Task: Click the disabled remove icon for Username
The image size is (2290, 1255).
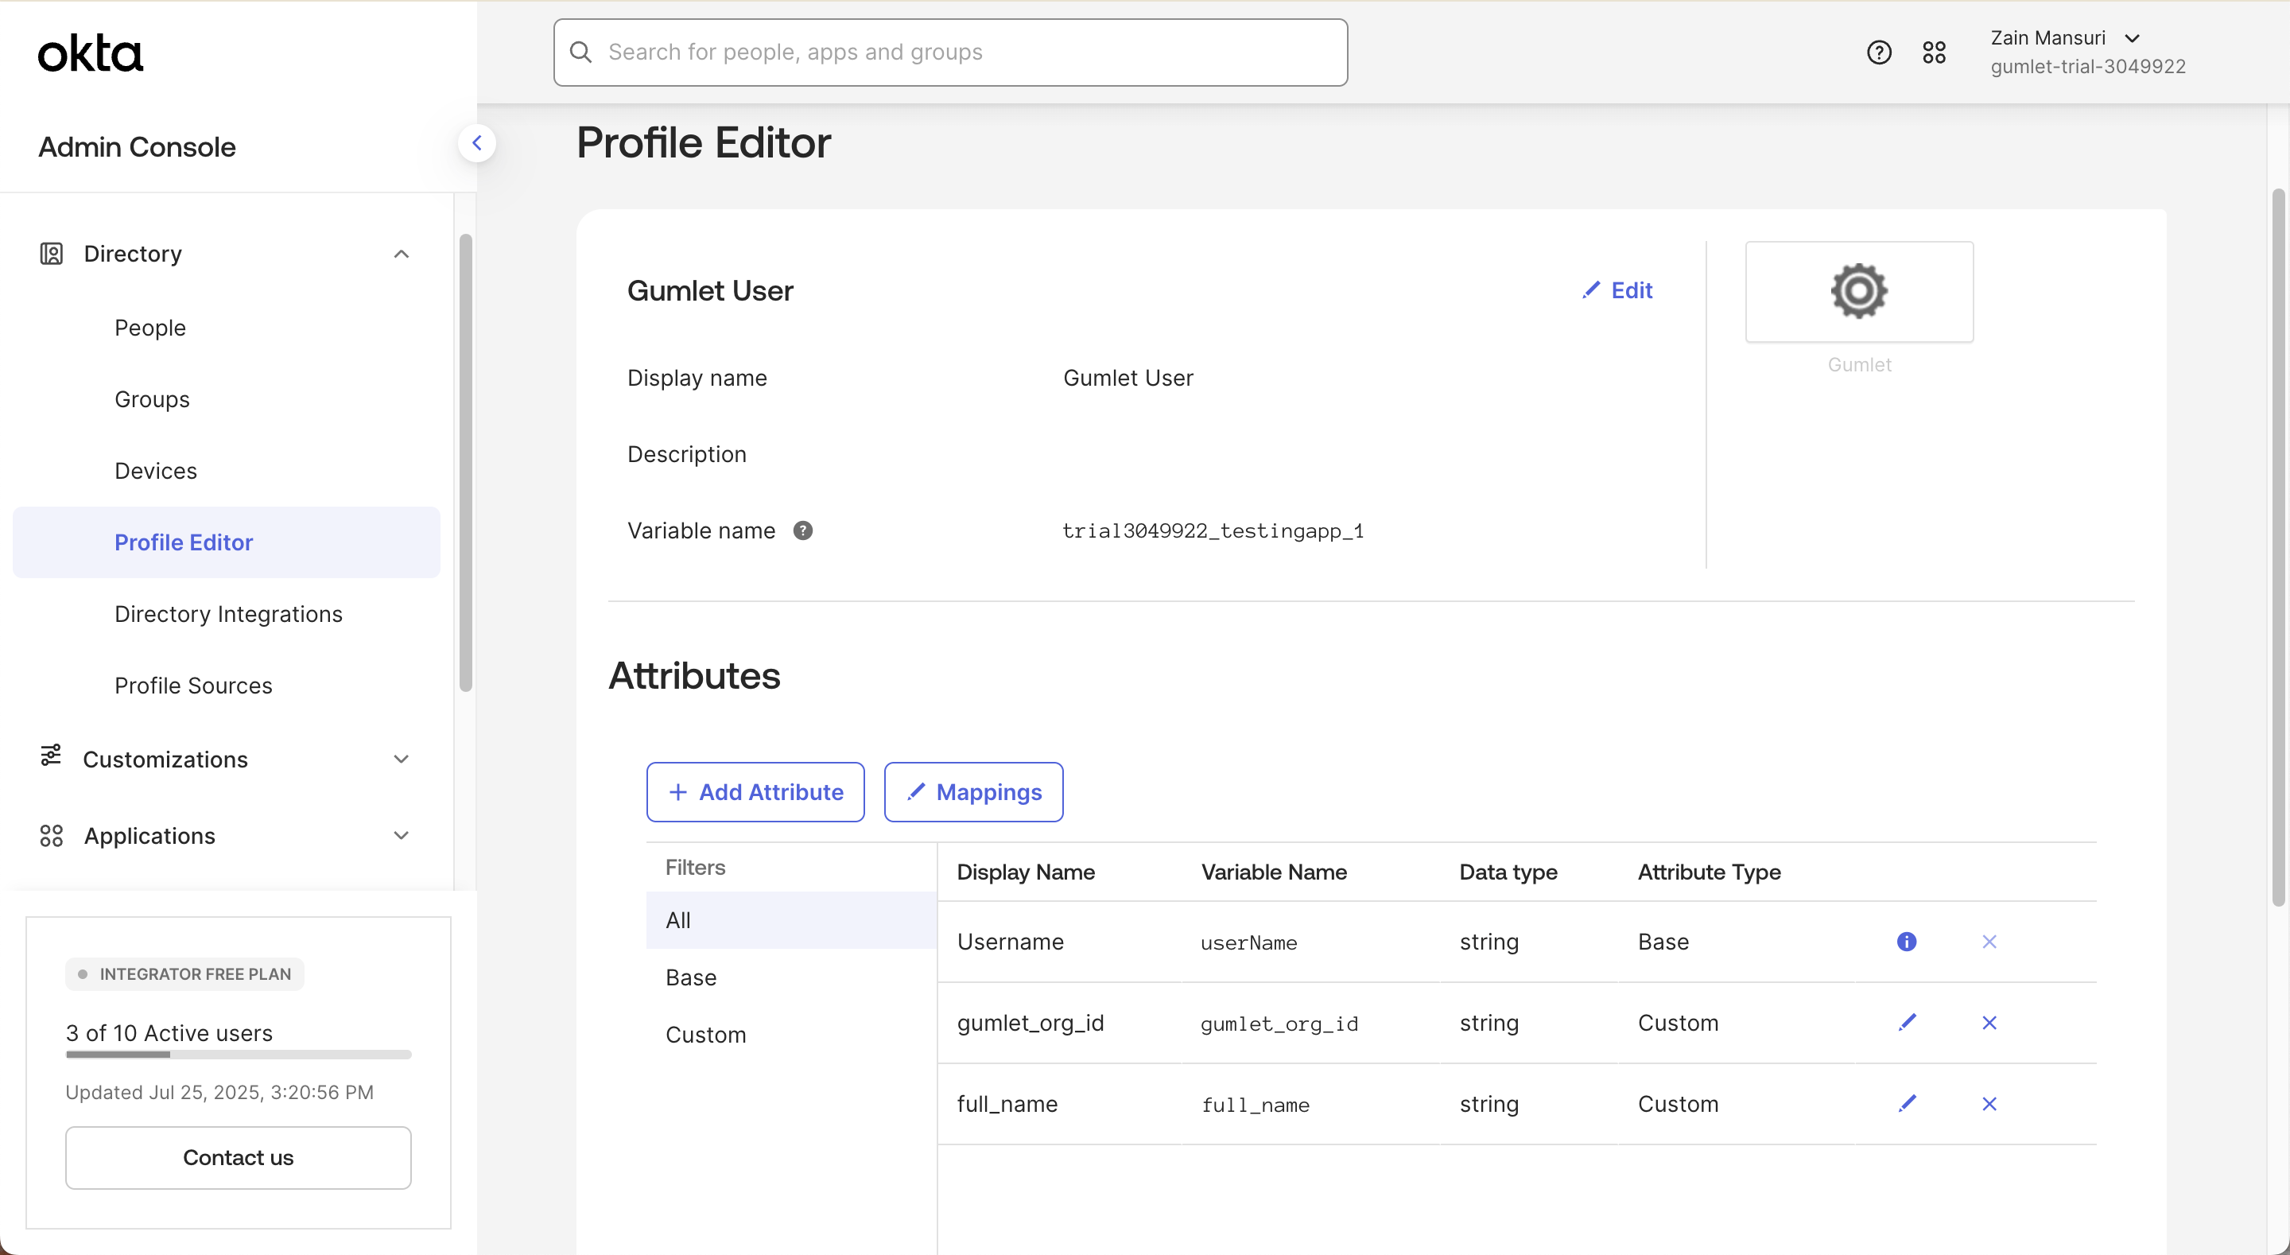Action: pyautogui.click(x=1989, y=941)
